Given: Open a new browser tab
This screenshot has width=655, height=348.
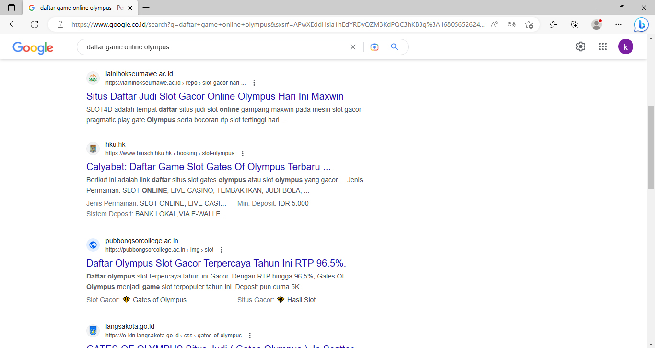Looking at the screenshot, I should click(x=146, y=8).
